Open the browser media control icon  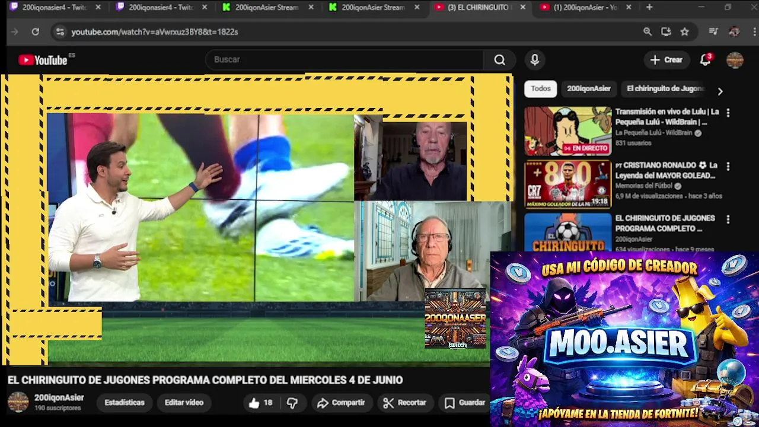tap(713, 31)
